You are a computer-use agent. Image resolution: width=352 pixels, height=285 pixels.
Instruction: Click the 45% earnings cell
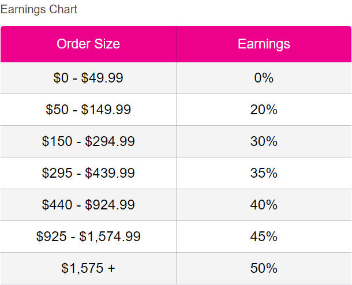coord(264,237)
